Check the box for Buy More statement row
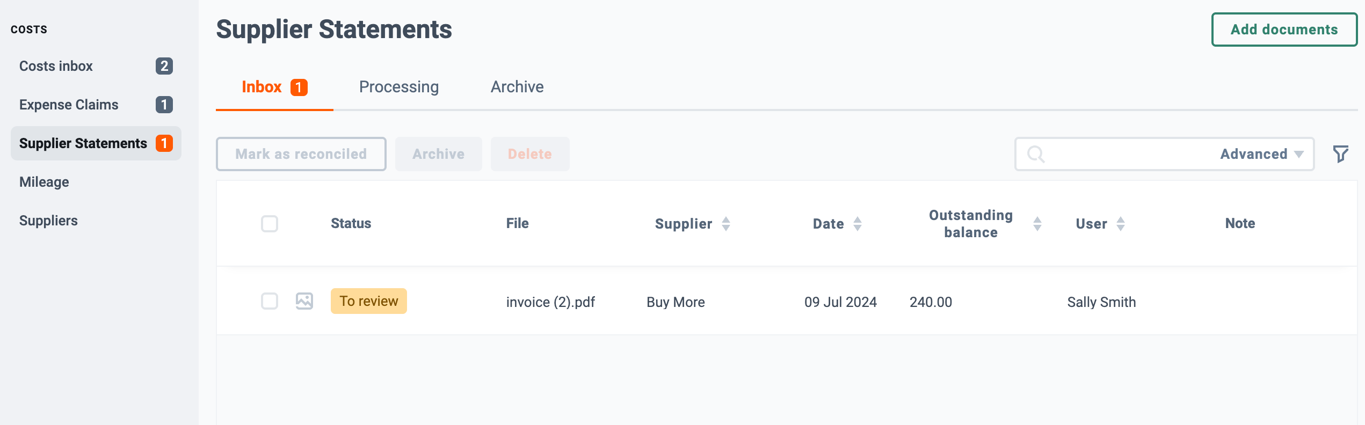 coord(270,301)
